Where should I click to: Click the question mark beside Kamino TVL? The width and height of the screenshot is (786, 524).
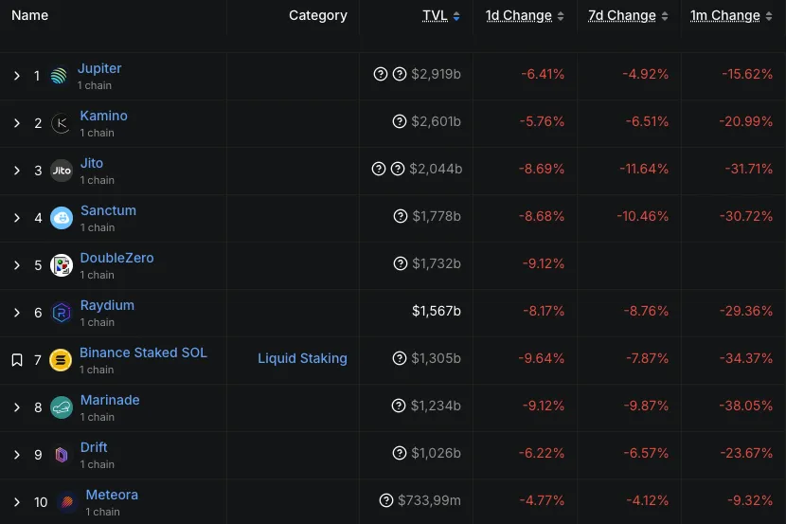pyautogui.click(x=400, y=121)
